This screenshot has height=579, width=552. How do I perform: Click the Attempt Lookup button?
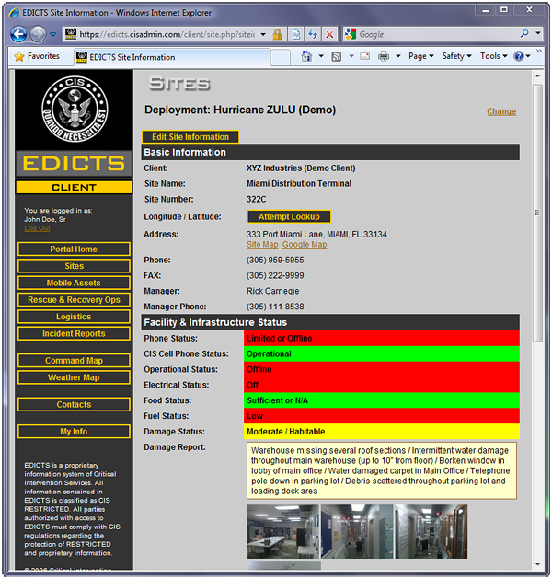click(289, 216)
